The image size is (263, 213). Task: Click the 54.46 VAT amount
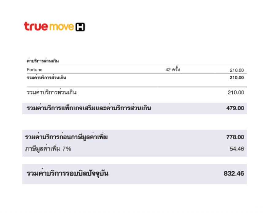pos(237,149)
